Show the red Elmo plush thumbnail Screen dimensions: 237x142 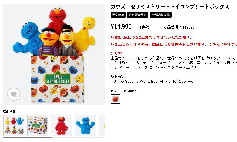pyautogui.click(x=62, y=126)
